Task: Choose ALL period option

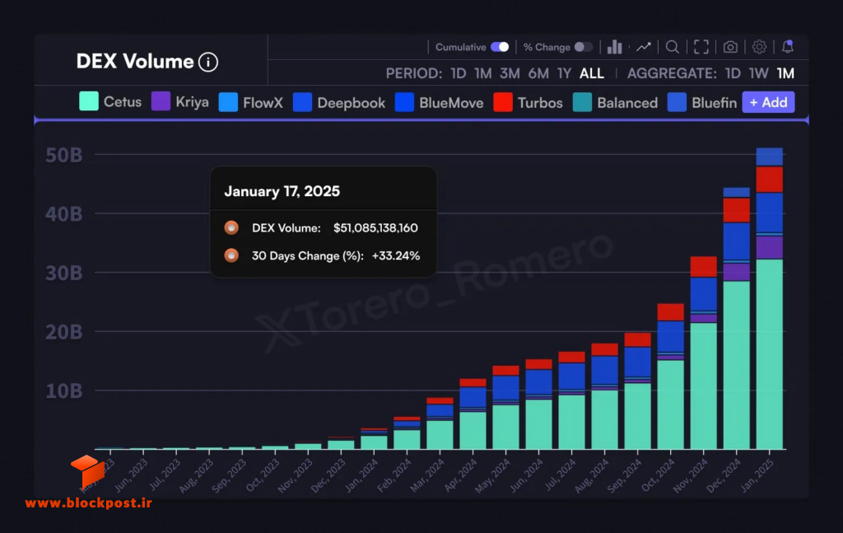Action: click(x=591, y=73)
